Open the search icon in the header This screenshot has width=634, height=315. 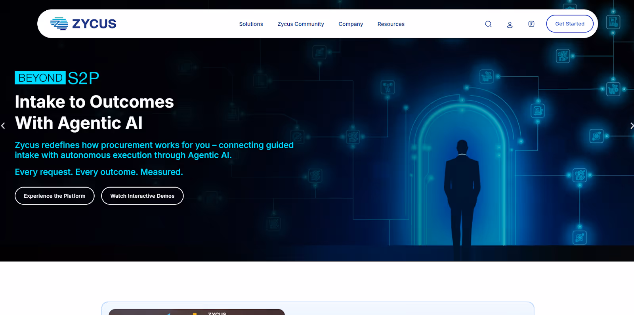tap(488, 24)
